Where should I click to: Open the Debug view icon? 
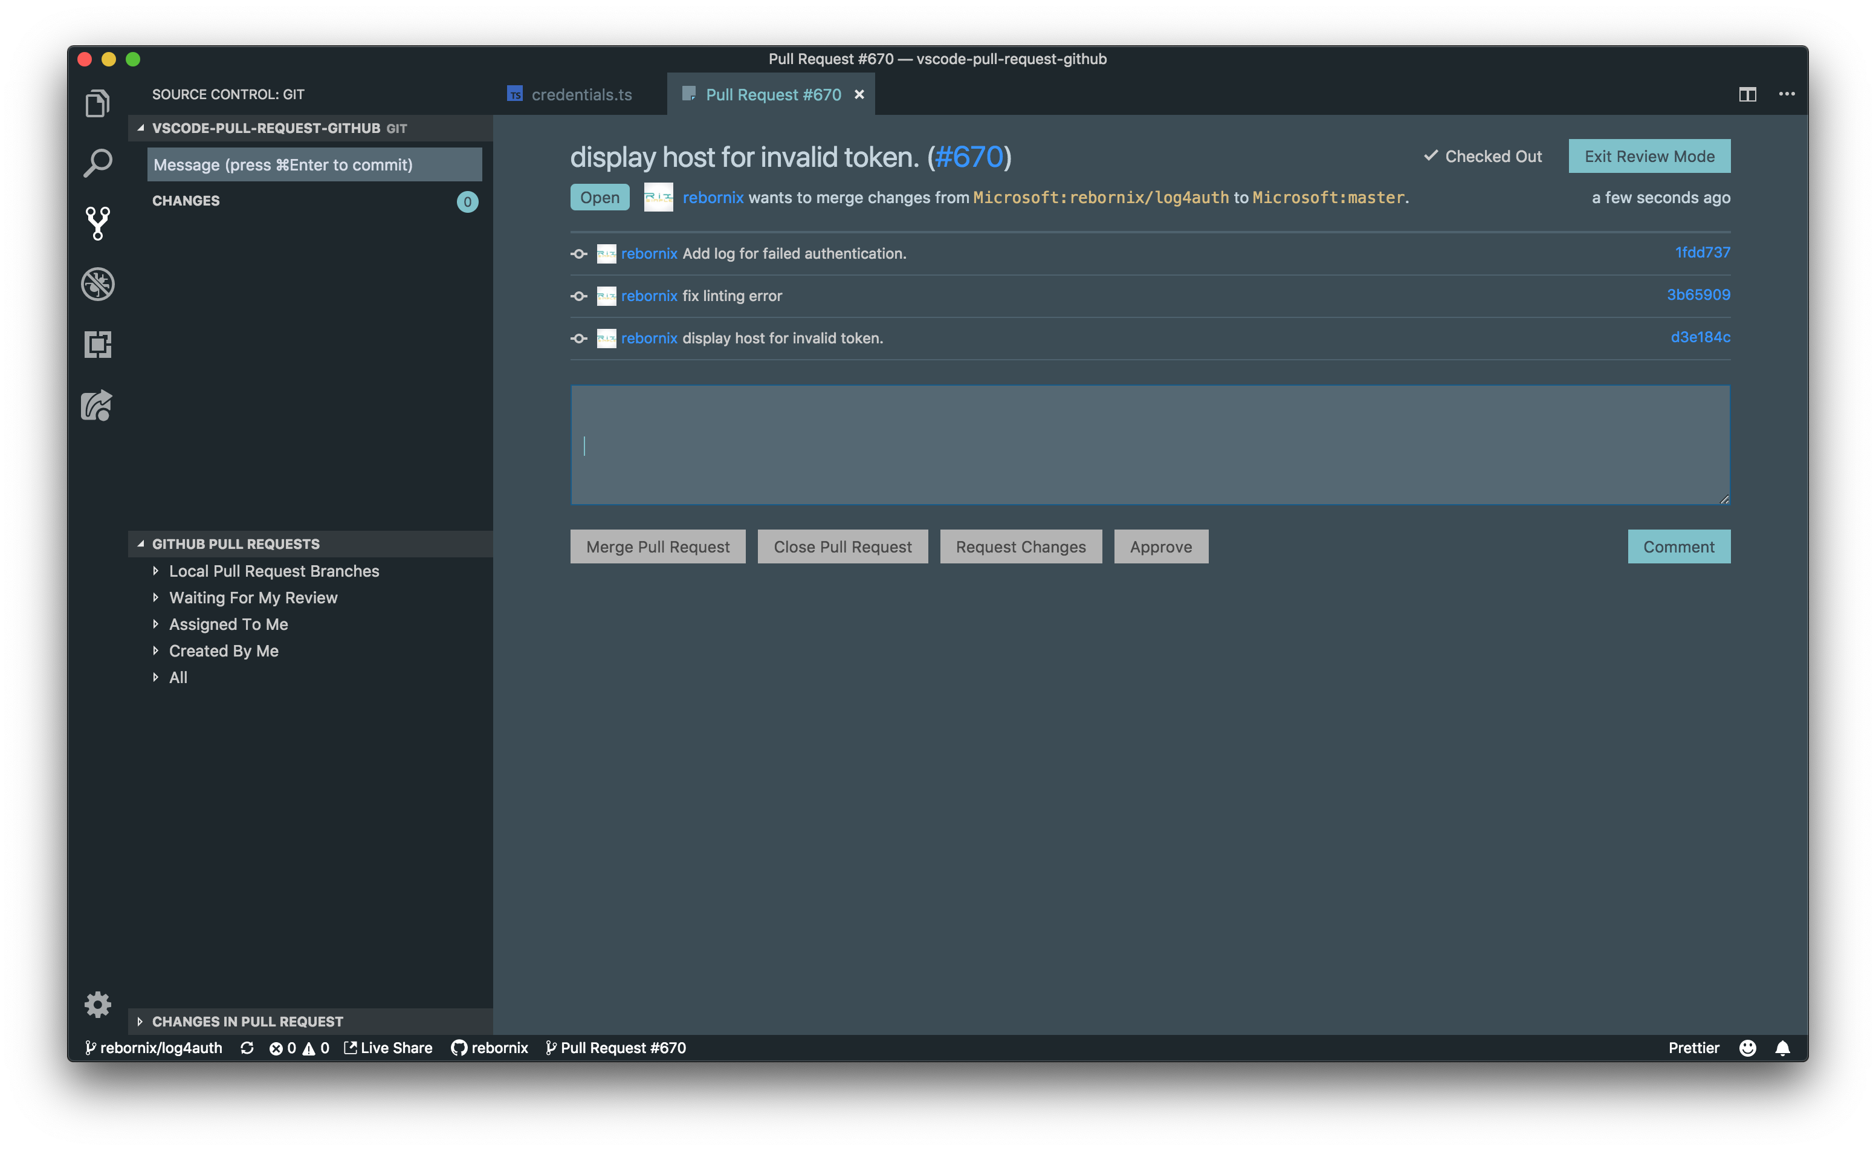[97, 284]
